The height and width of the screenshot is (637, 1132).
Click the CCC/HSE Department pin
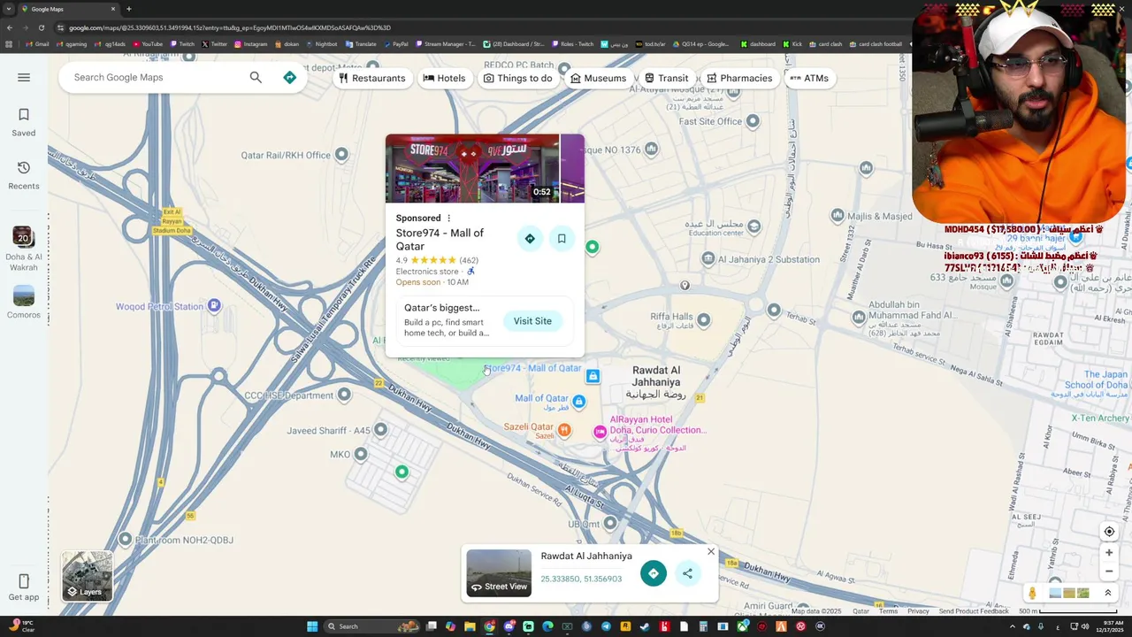344,394
